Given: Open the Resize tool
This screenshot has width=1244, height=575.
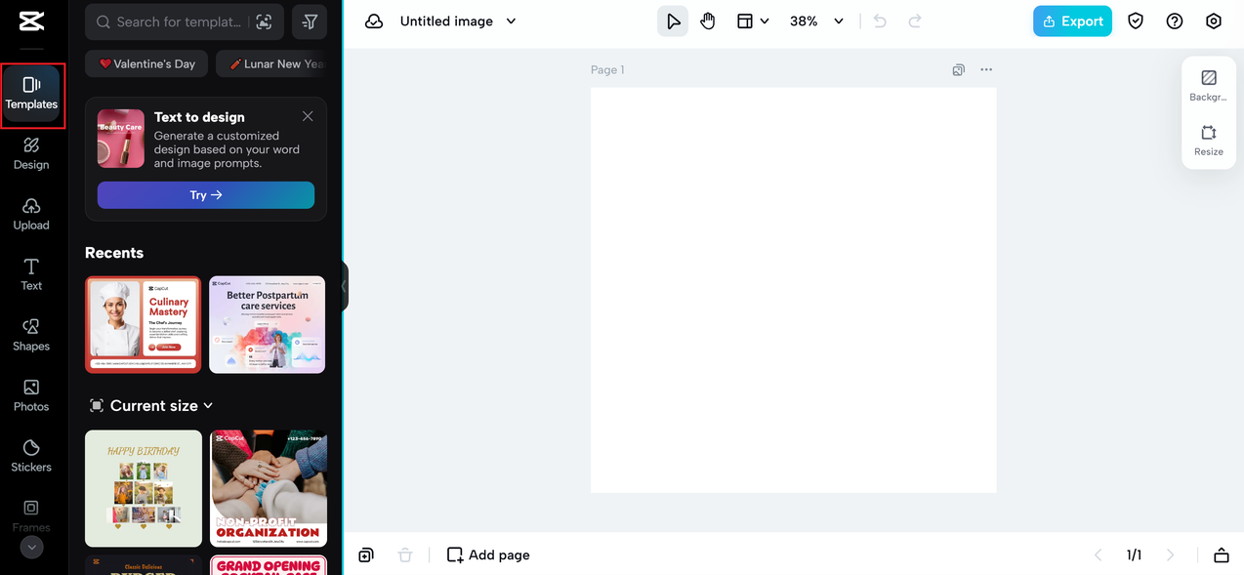Looking at the screenshot, I should [1209, 141].
